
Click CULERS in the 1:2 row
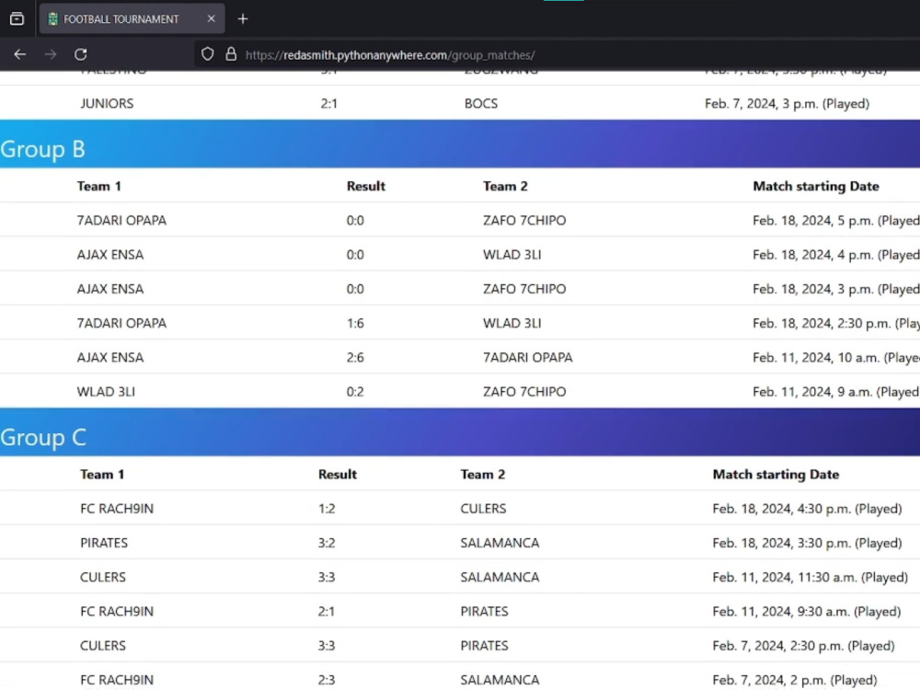[x=483, y=508]
